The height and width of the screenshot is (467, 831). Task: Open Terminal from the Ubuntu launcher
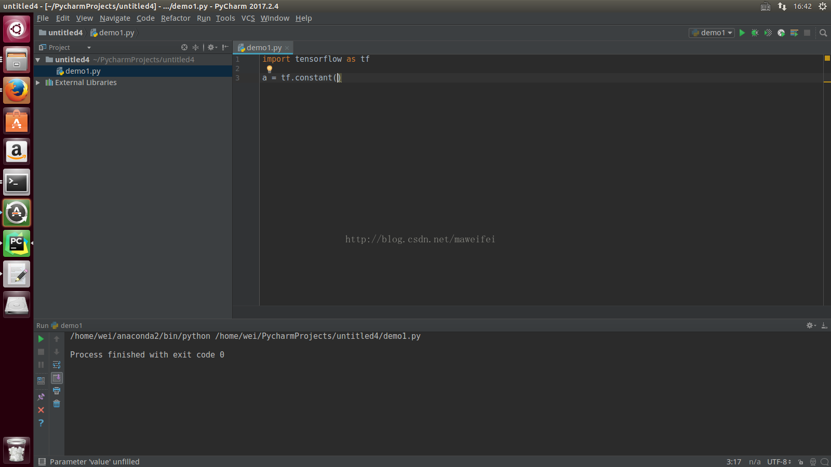[17, 182]
